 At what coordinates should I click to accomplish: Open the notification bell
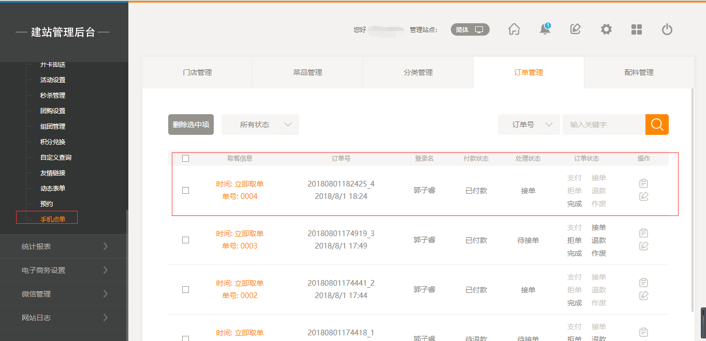pyautogui.click(x=545, y=29)
